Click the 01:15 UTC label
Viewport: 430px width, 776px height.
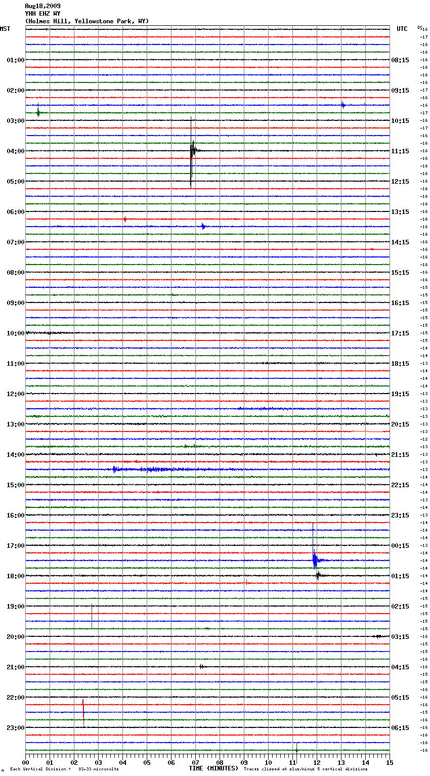[400, 576]
